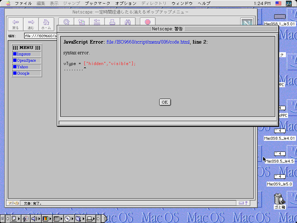The width and height of the screenshot is (297, 223).
Task: Click the Forward (進む) toolbar button
Action: point(31,24)
